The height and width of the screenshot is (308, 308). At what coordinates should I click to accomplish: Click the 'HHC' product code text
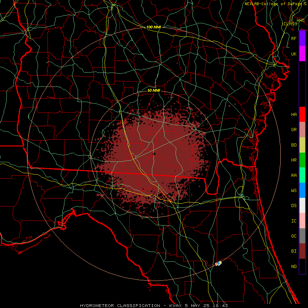tap(301, 21)
